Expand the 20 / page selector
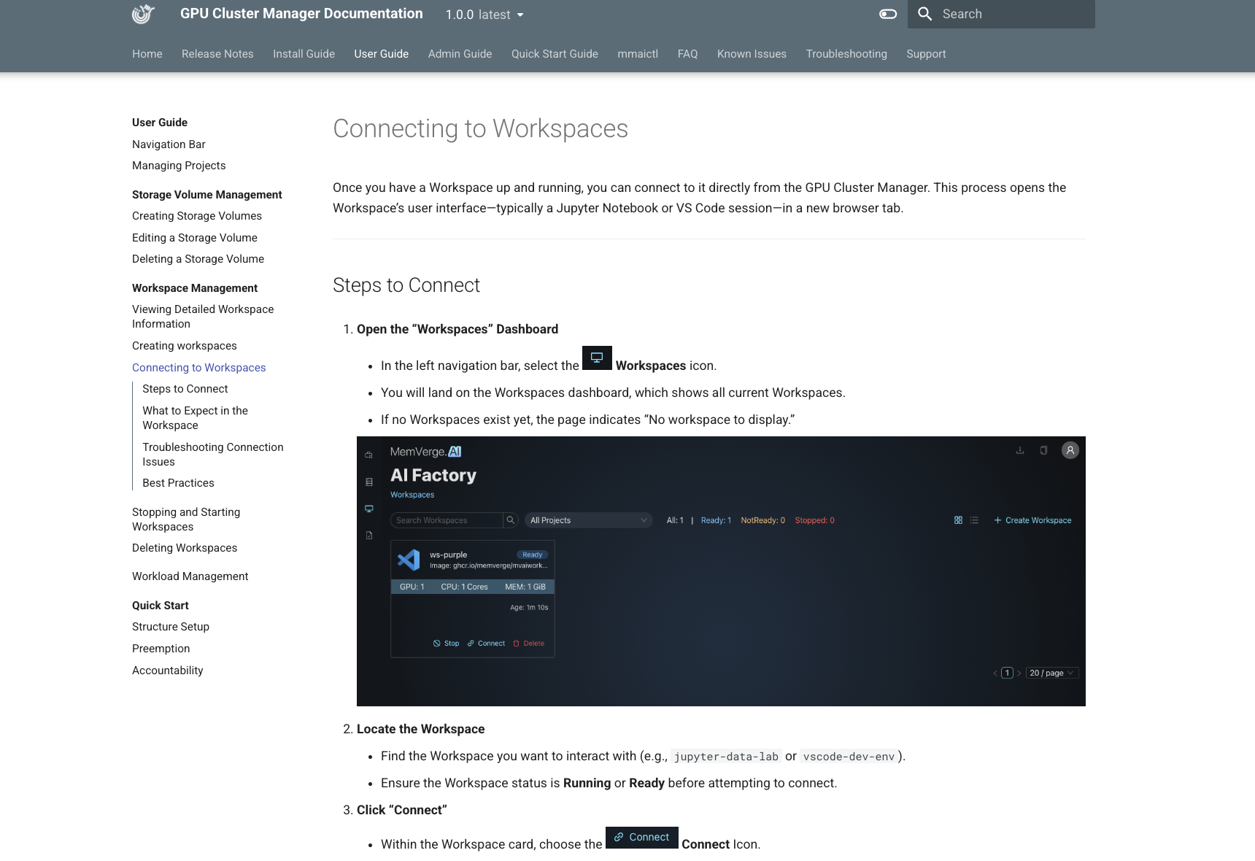Image resolution: width=1255 pixels, height=861 pixels. coord(1051,673)
